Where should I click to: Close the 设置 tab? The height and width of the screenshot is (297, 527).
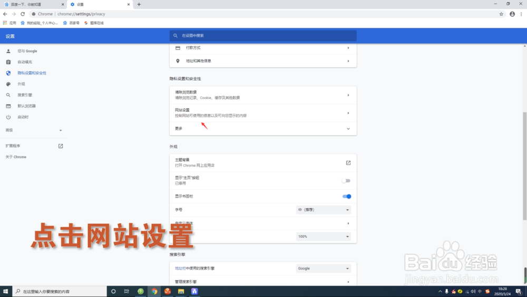tap(129, 4)
